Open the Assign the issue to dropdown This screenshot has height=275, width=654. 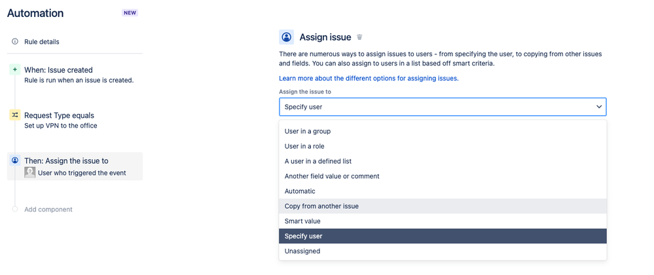tap(442, 107)
